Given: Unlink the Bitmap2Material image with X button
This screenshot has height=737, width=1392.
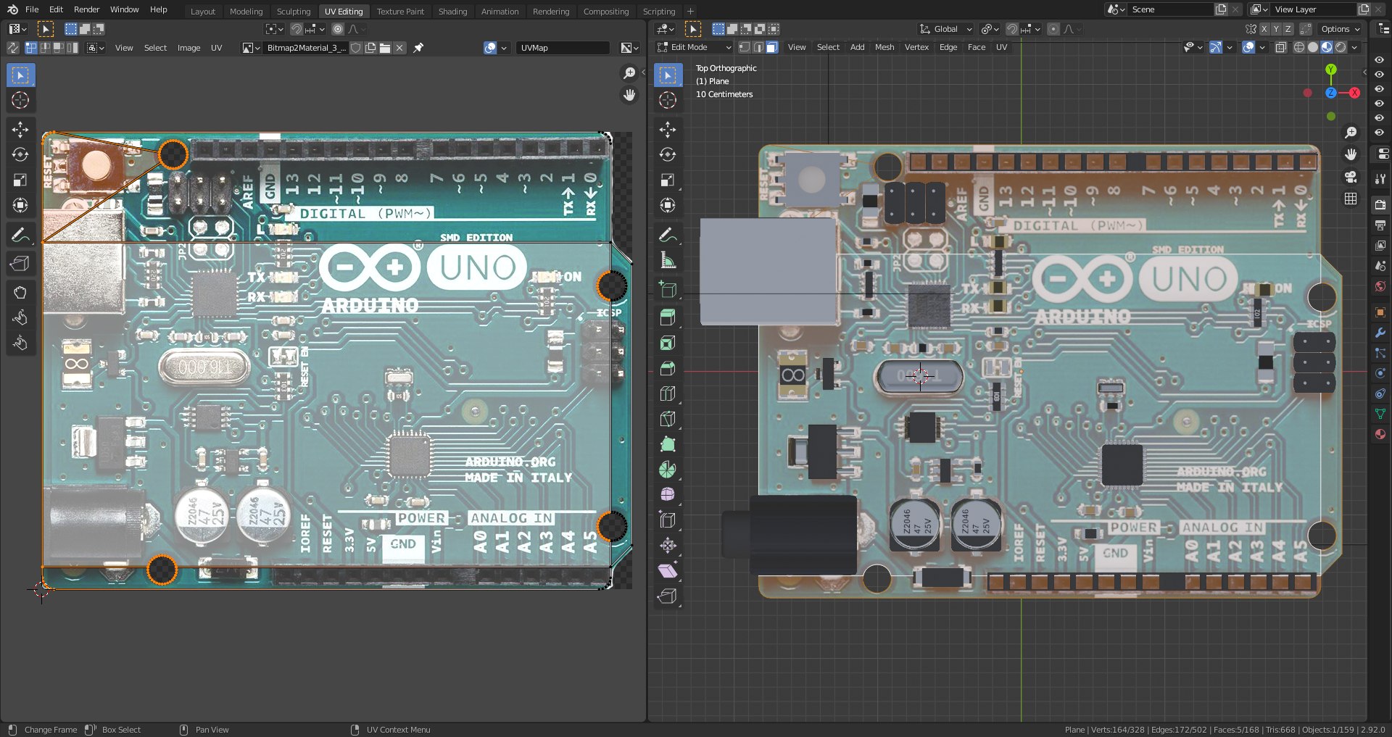Looking at the screenshot, I should tap(399, 48).
